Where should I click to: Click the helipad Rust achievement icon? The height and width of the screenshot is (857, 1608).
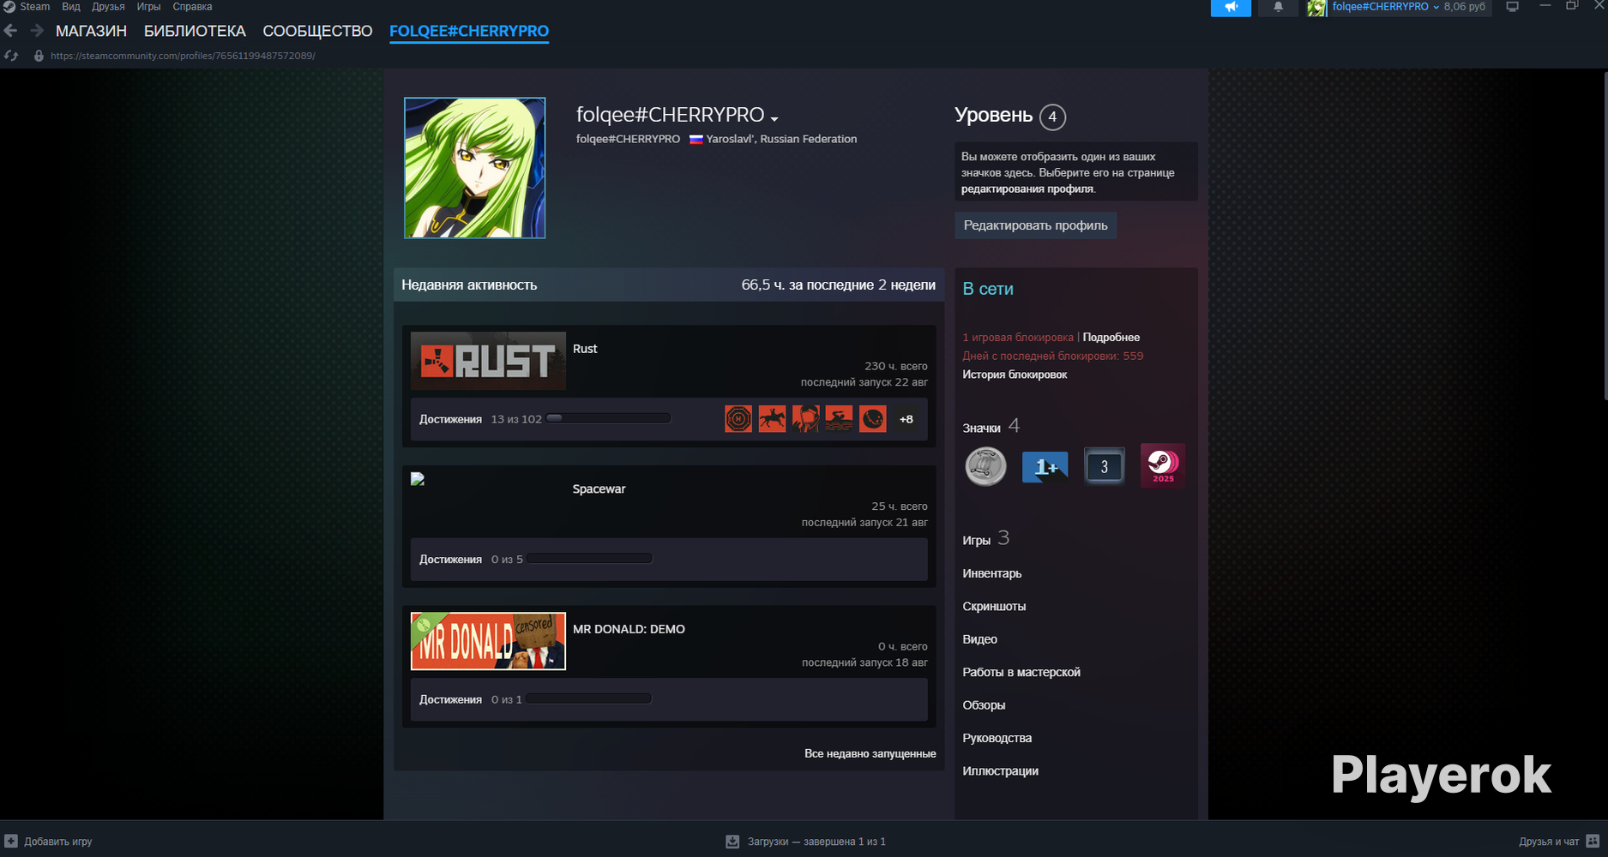click(x=738, y=419)
